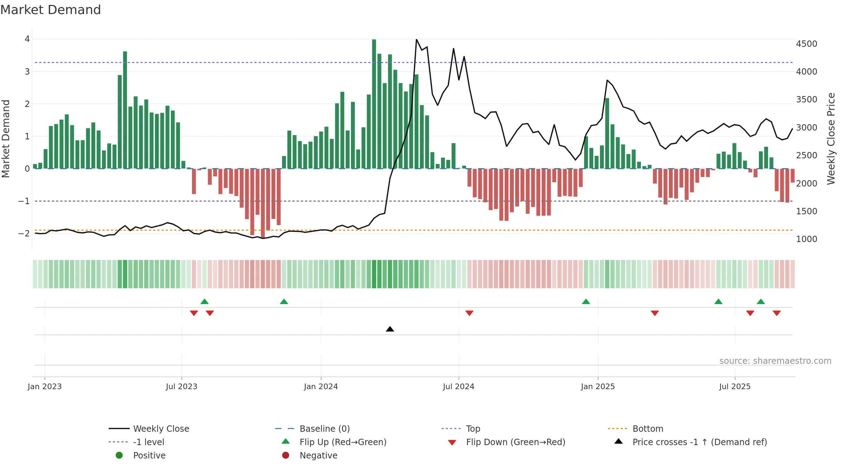Click the green Positive legend dot

point(119,455)
